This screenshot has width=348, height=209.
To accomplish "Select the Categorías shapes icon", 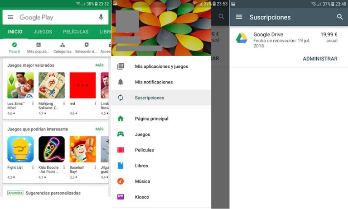I will [63, 45].
